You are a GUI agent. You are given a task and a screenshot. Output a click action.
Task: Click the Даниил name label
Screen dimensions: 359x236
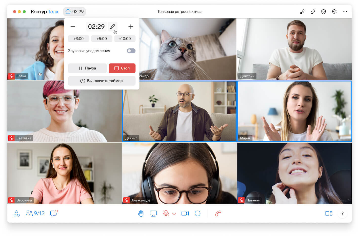coord(131,138)
